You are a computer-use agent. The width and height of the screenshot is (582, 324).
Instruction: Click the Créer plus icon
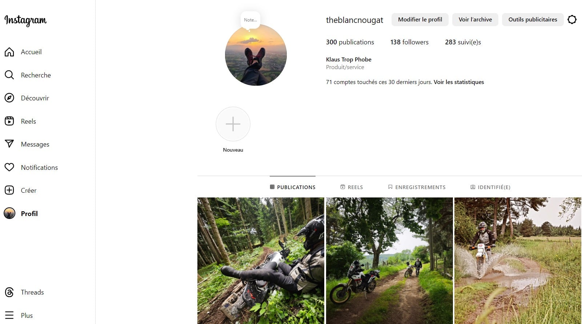click(x=9, y=190)
